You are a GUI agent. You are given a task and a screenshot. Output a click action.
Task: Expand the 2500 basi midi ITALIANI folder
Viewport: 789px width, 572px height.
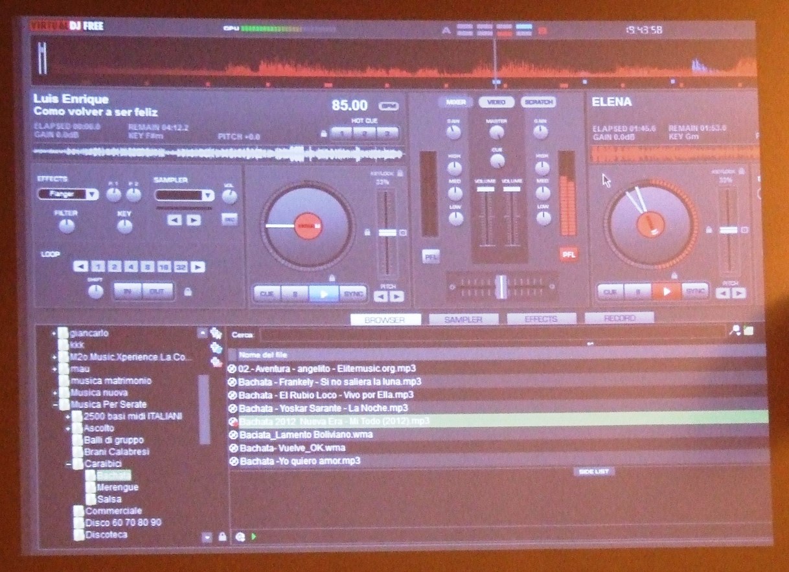(x=69, y=416)
